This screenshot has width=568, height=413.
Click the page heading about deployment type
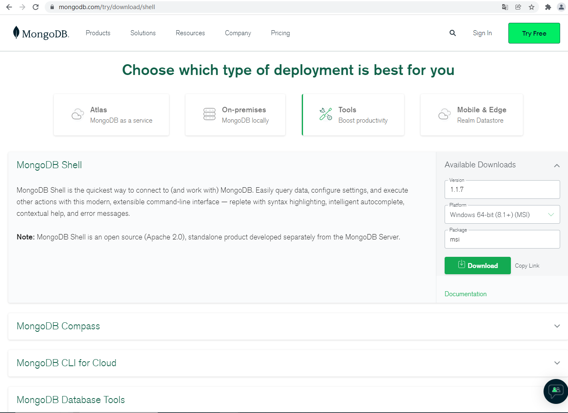[x=288, y=70]
